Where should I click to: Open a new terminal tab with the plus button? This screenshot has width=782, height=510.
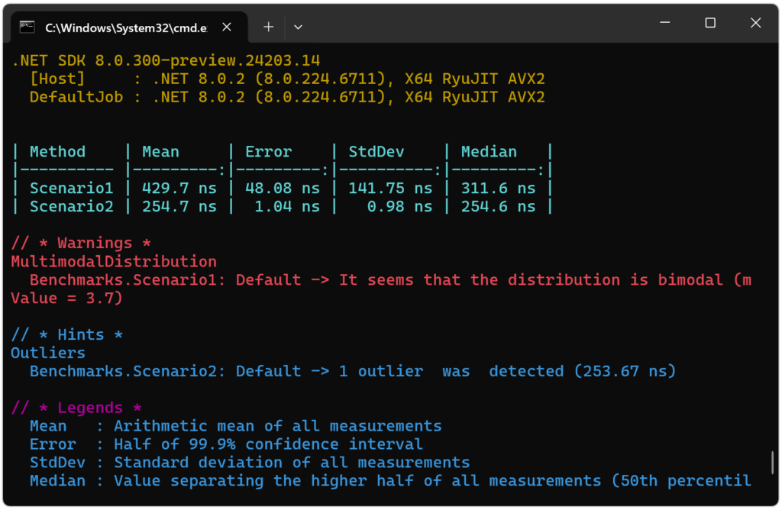tap(268, 27)
